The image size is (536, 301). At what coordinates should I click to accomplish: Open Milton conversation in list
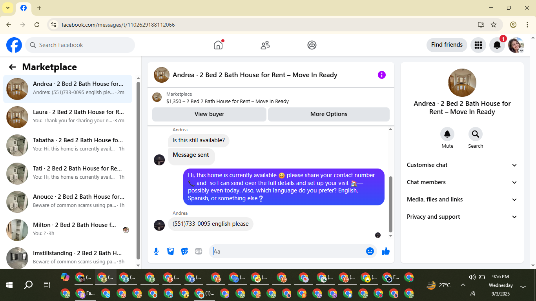pos(67,230)
